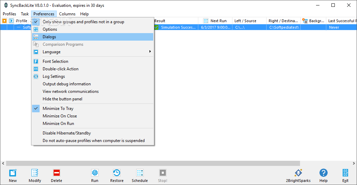Viewport: 357px width, 185px height.
Task: Toggle Hide the button panel
Action: 92,99
